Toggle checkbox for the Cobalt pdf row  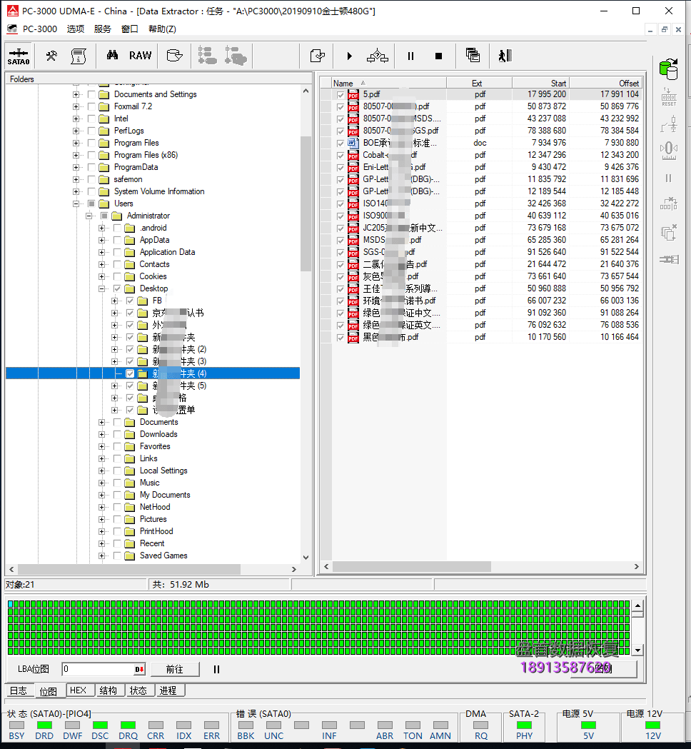coord(340,155)
